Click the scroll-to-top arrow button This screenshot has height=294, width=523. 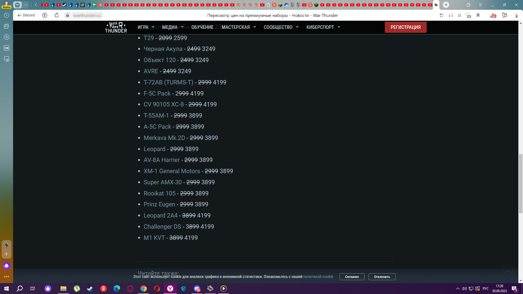pyautogui.click(x=507, y=272)
